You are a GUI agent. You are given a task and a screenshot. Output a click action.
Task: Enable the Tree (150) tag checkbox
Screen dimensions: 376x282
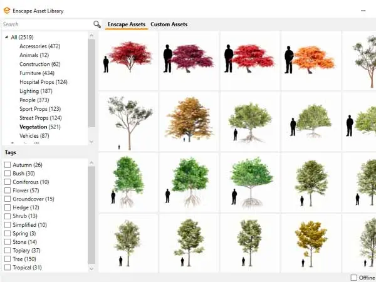click(x=8, y=259)
